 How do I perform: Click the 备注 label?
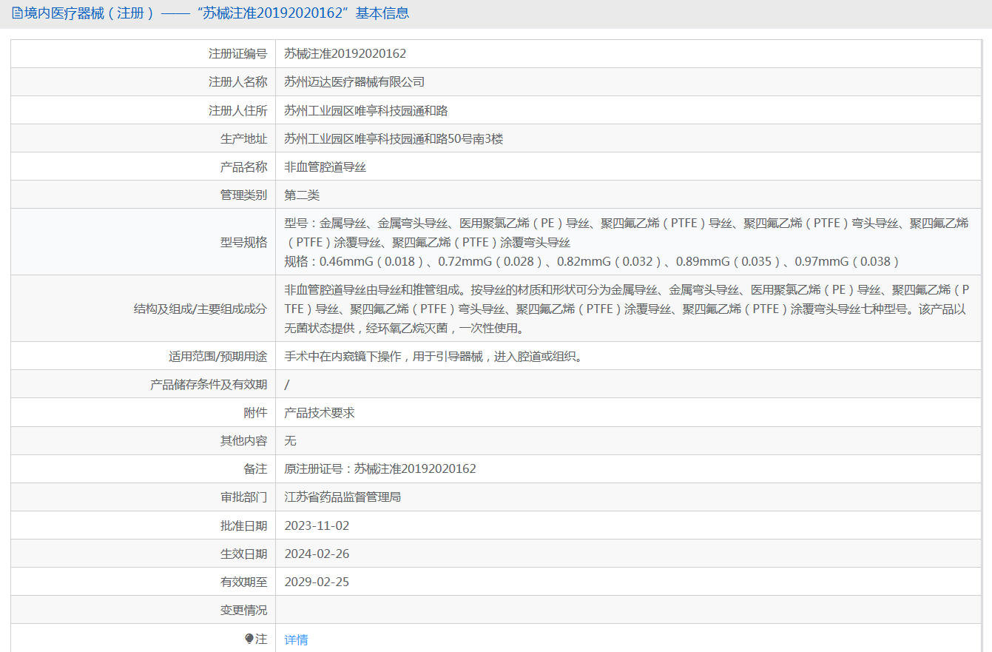click(255, 468)
